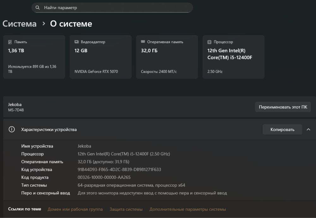Screen dimensions: 316x218
Task: Click device ID 91B44D93-F865-4D2C-8B39-DB981271F633
Action: tap(119, 169)
